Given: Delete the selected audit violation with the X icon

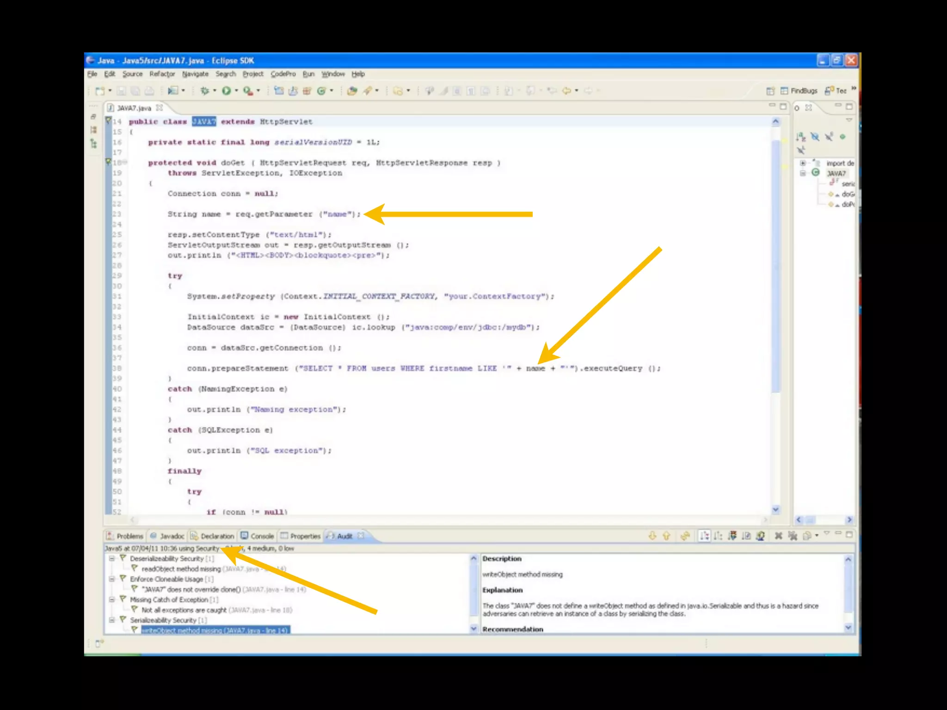Looking at the screenshot, I should click(x=779, y=536).
